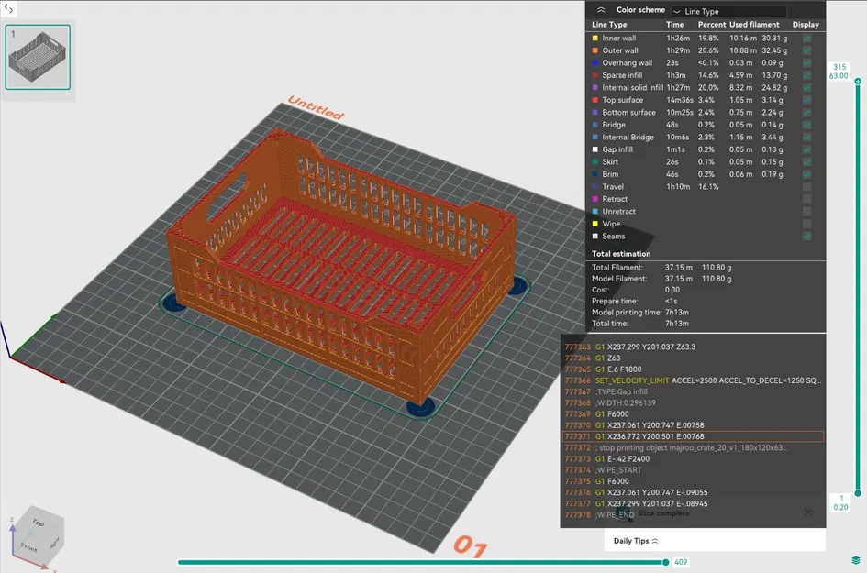Click the orange Outer wall color square

595,50
